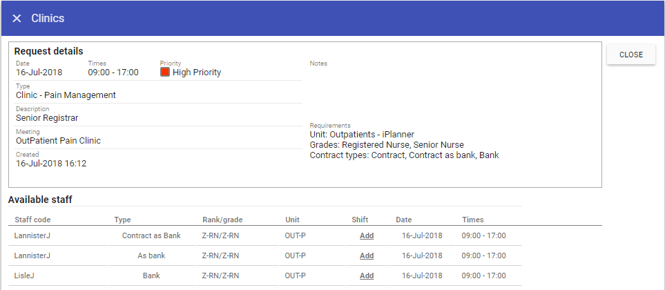Image resolution: width=665 pixels, height=290 pixels.
Task: Click the Rank/grade column header
Action: tap(222, 220)
